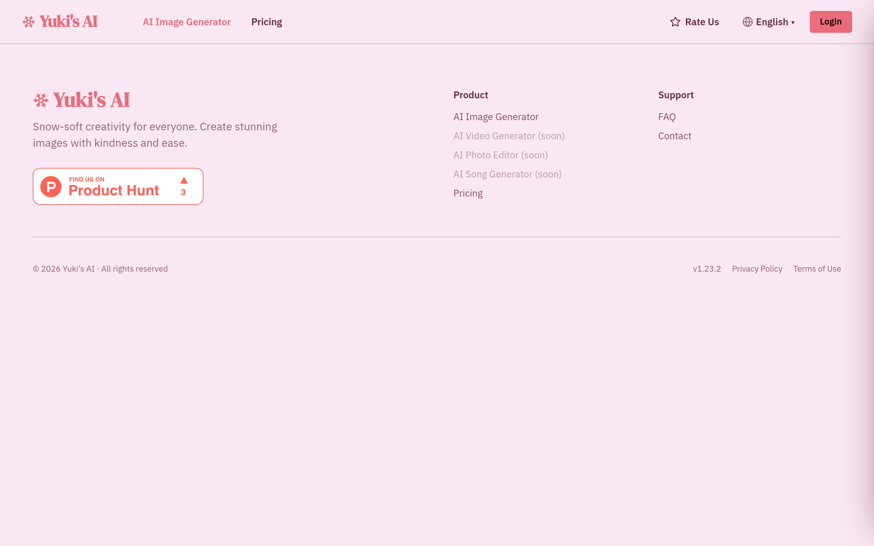Image resolution: width=874 pixels, height=546 pixels.
Task: Click the Product Hunt circular P logo
Action: [x=51, y=187]
